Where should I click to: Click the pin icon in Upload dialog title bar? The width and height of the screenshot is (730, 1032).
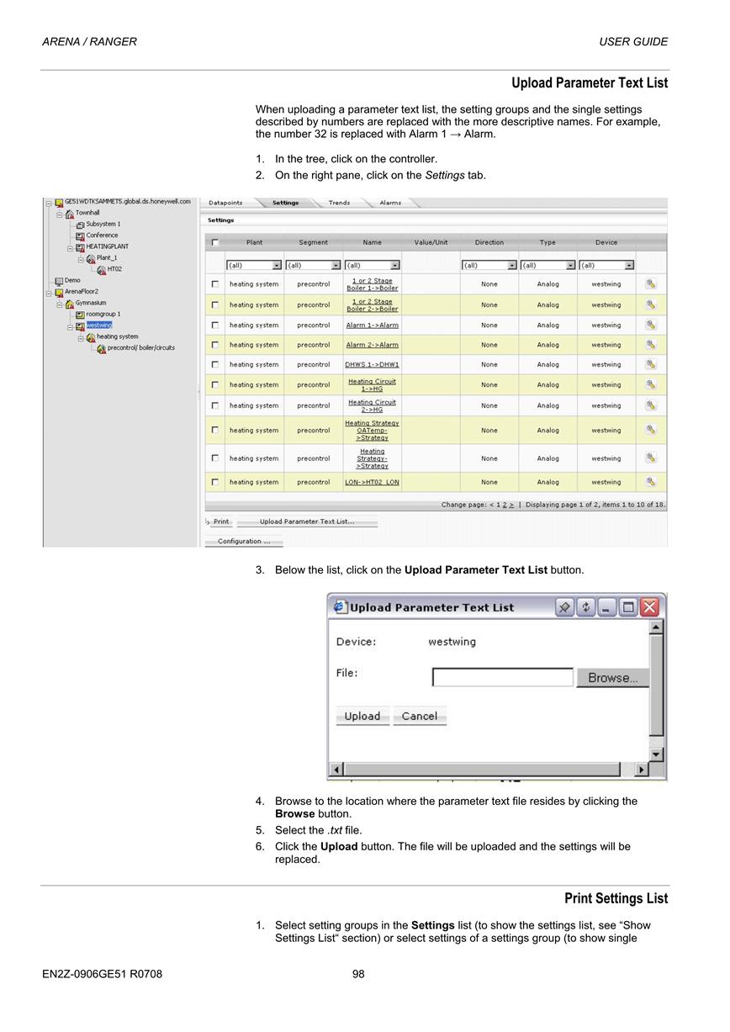pyautogui.click(x=565, y=607)
